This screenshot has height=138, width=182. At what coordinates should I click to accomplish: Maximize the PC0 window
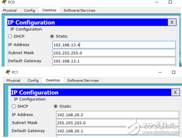[170, 2]
